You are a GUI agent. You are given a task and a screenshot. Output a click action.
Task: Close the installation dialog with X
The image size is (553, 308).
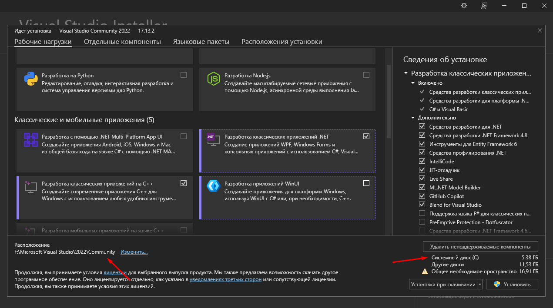click(540, 30)
